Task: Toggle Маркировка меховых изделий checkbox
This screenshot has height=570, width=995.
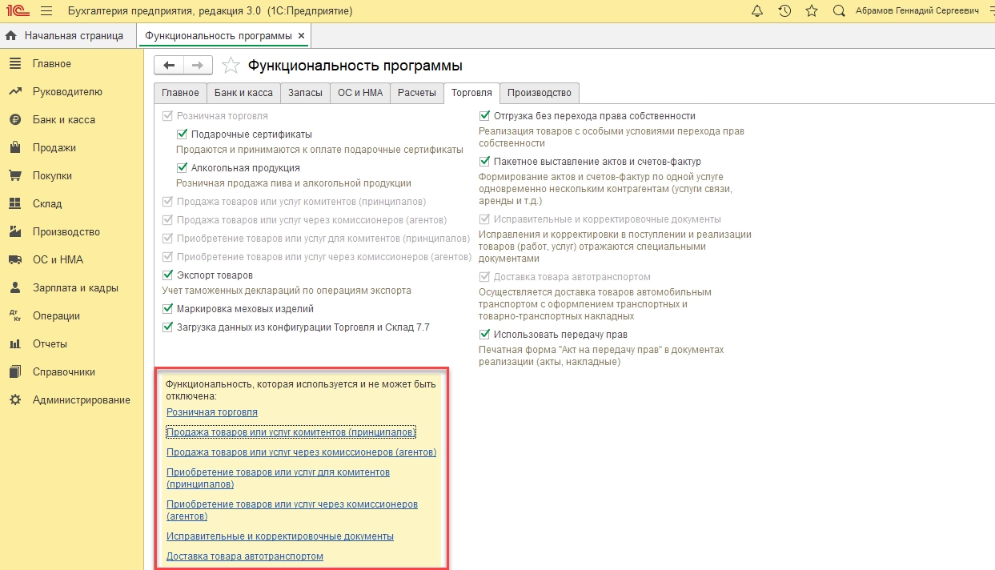Action: click(x=167, y=309)
